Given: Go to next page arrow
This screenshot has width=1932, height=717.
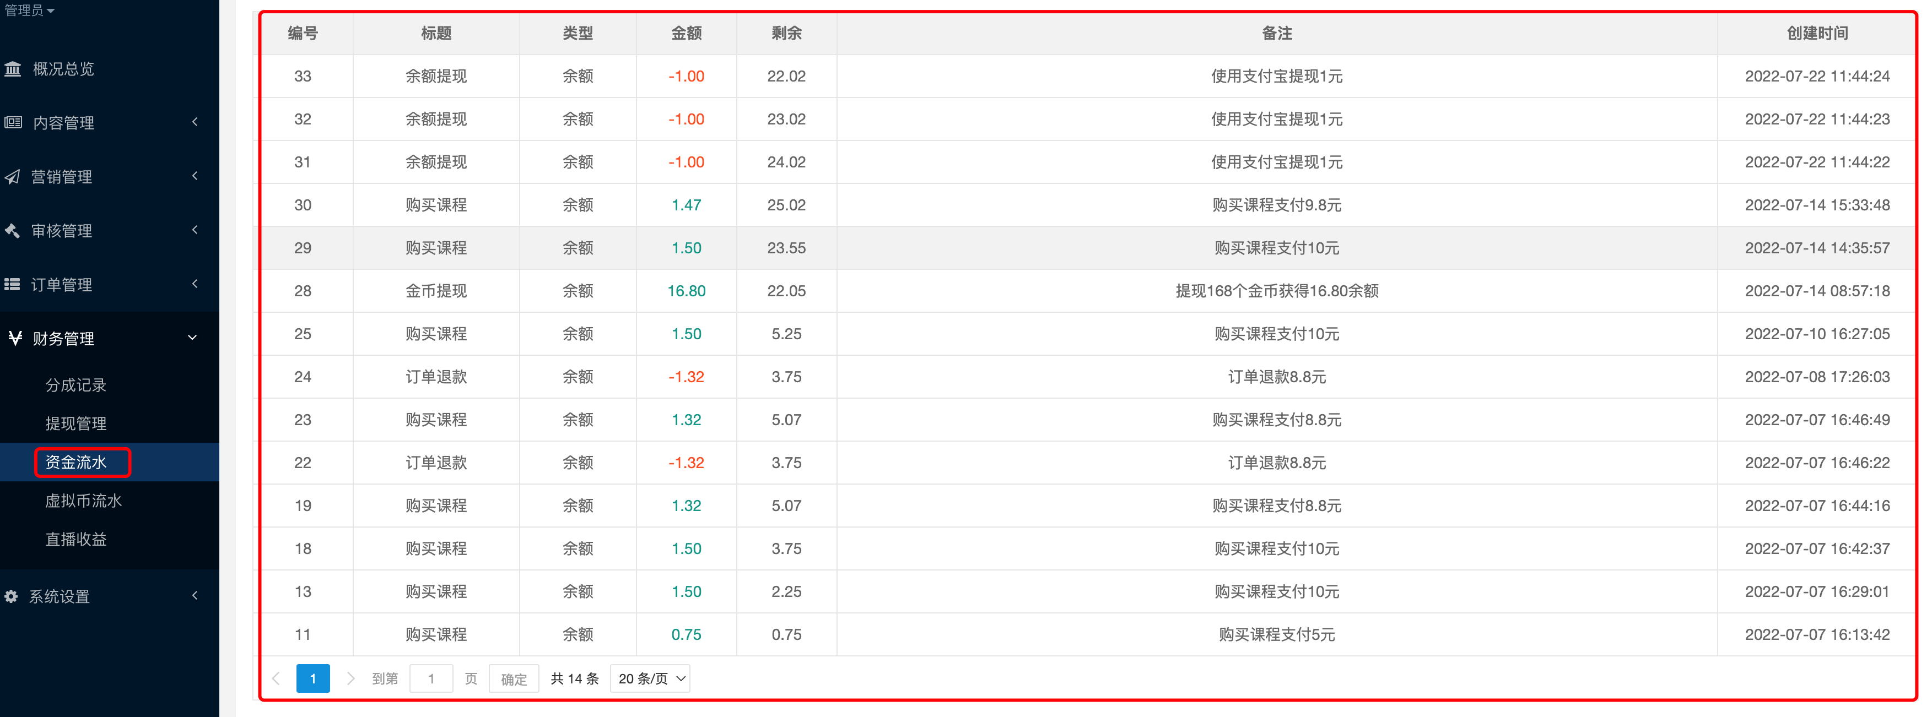Looking at the screenshot, I should pos(350,679).
